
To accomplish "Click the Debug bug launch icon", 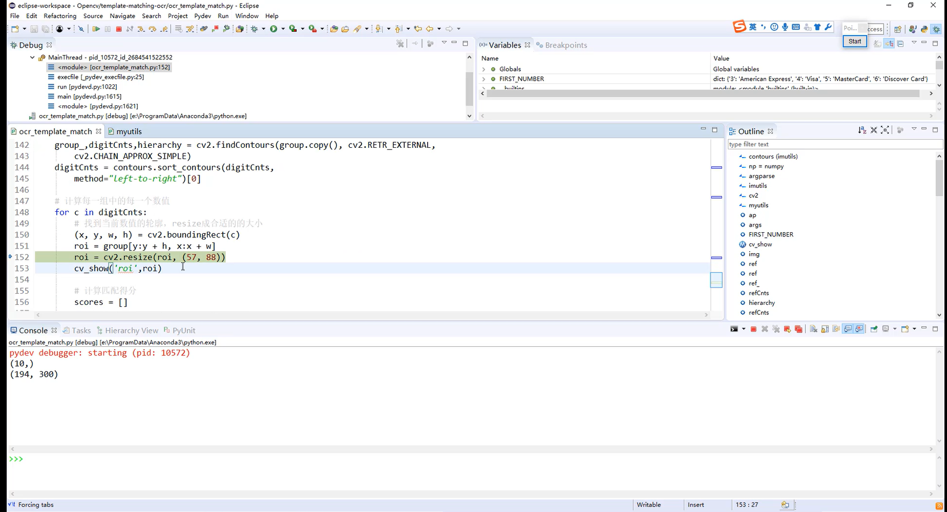I will click(x=254, y=29).
